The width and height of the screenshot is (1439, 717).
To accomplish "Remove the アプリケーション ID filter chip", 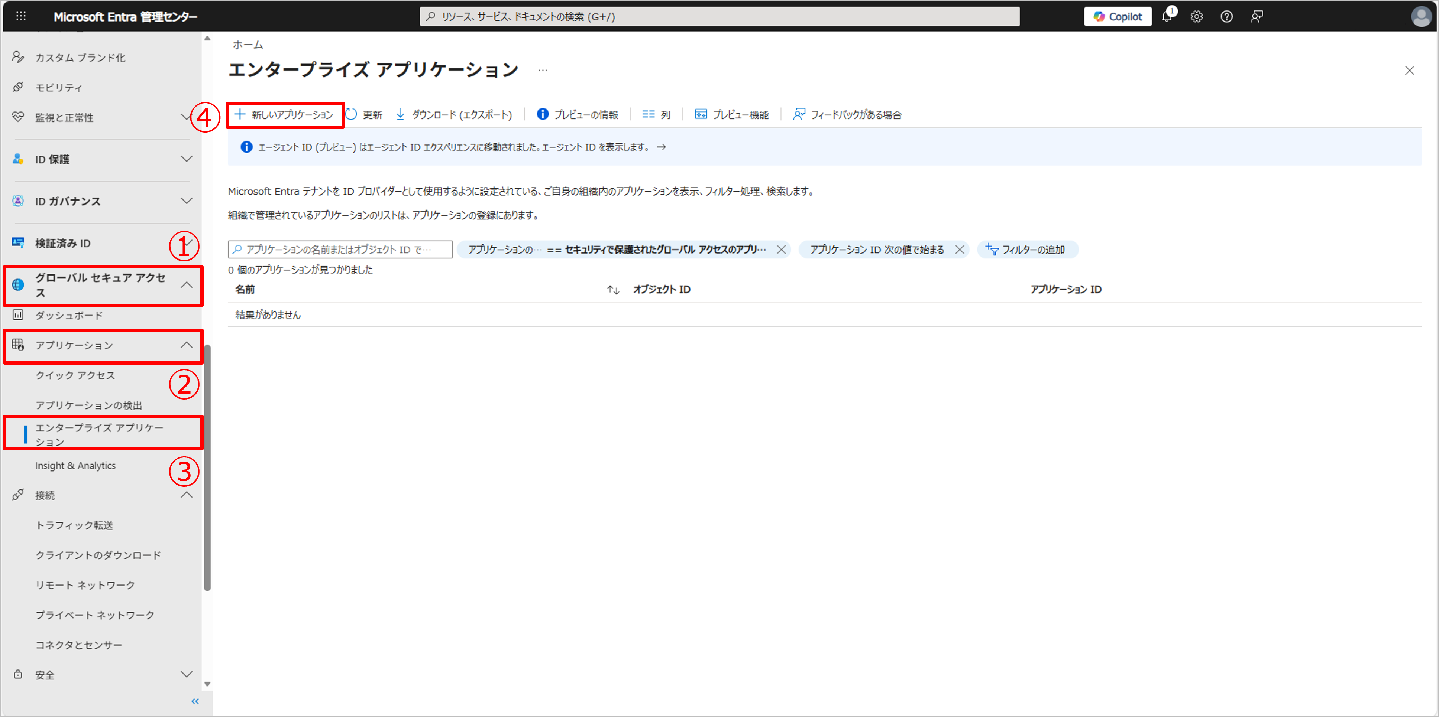I will [959, 250].
